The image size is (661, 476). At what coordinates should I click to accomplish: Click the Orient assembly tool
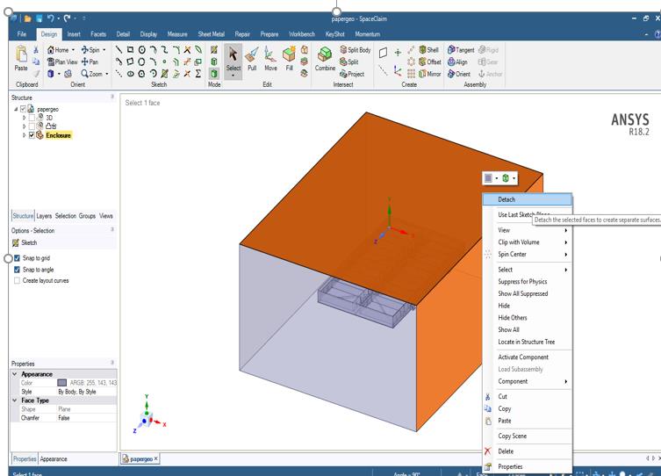[459, 74]
